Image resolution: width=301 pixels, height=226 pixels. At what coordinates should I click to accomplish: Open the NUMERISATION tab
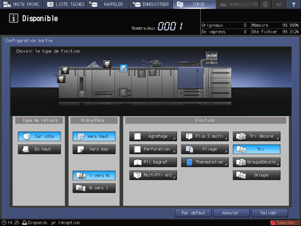238,4
